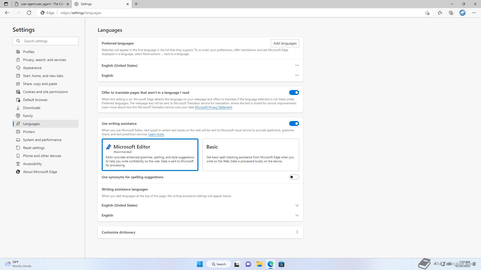
Task: Click the profile avatar icon
Action: coord(462,13)
